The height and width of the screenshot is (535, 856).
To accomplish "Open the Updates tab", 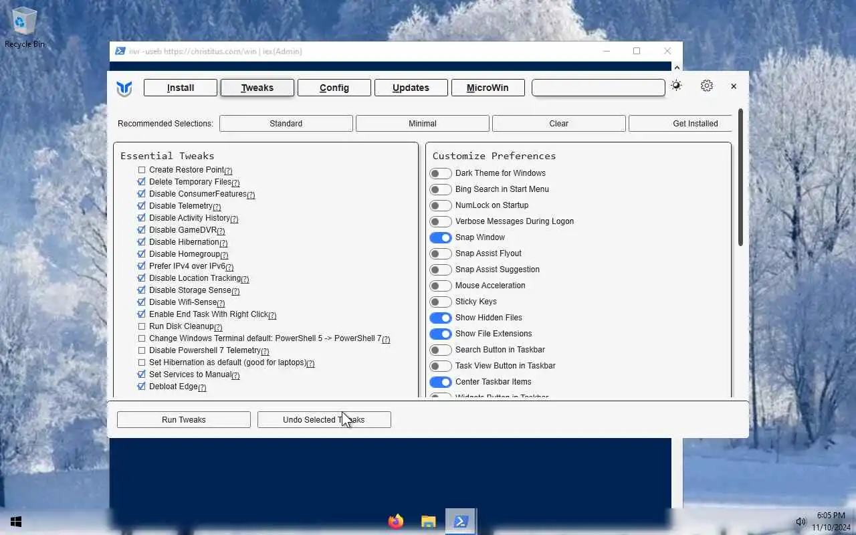I will click(411, 88).
